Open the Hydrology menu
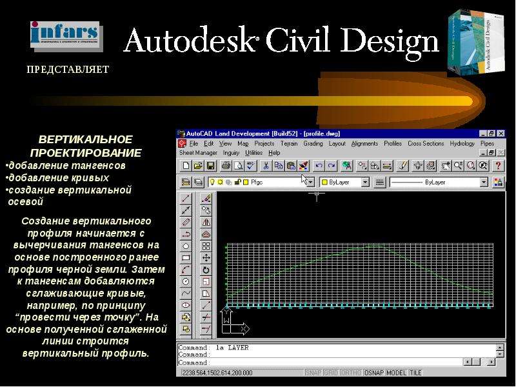 (462, 143)
